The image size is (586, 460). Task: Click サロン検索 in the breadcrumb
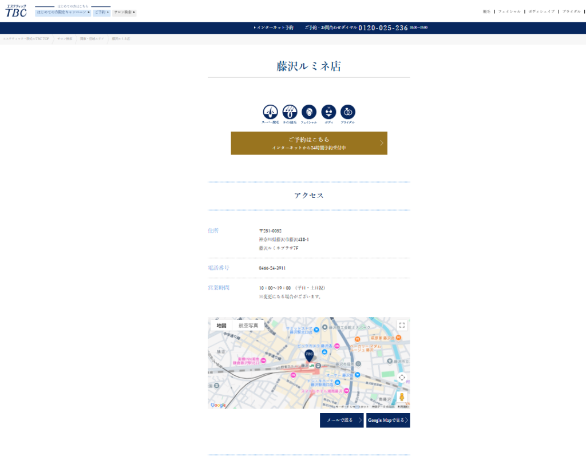[65, 38]
